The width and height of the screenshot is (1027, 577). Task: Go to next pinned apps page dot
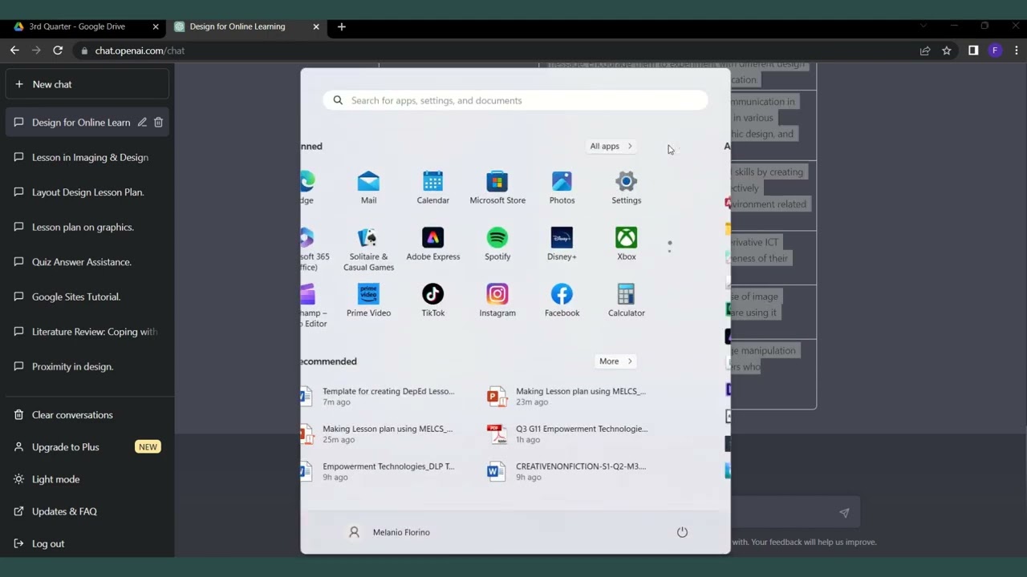point(670,251)
